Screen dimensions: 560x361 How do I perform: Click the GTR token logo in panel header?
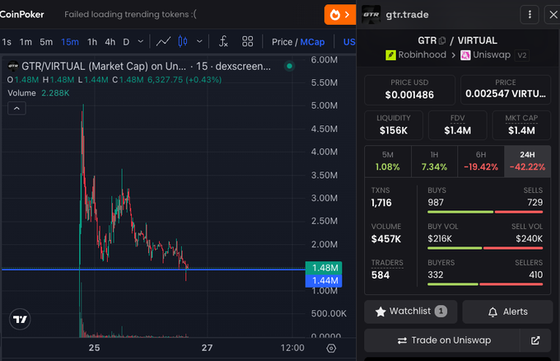coord(371,15)
